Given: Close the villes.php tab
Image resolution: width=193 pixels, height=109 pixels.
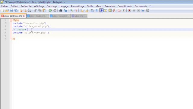Looking at the screenshot, I should tap(85, 16).
